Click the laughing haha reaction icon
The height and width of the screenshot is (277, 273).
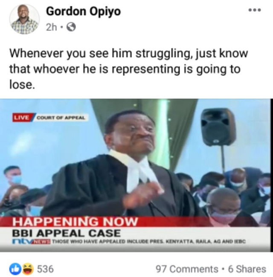click(28, 268)
